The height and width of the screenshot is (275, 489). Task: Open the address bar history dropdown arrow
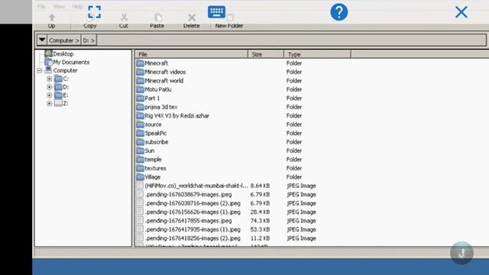[42, 40]
